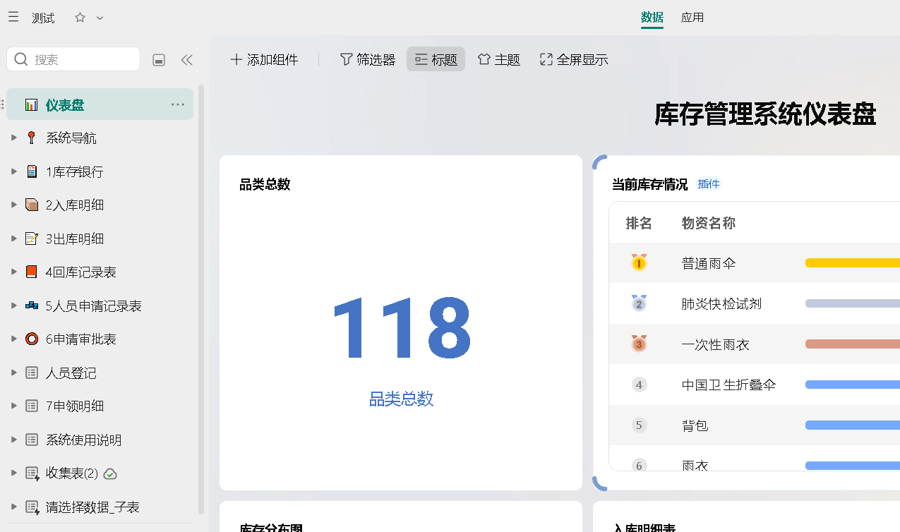This screenshot has height=532, width=900.
Task: Expand the 3出库明细 tree node
Action: [x=13, y=238]
